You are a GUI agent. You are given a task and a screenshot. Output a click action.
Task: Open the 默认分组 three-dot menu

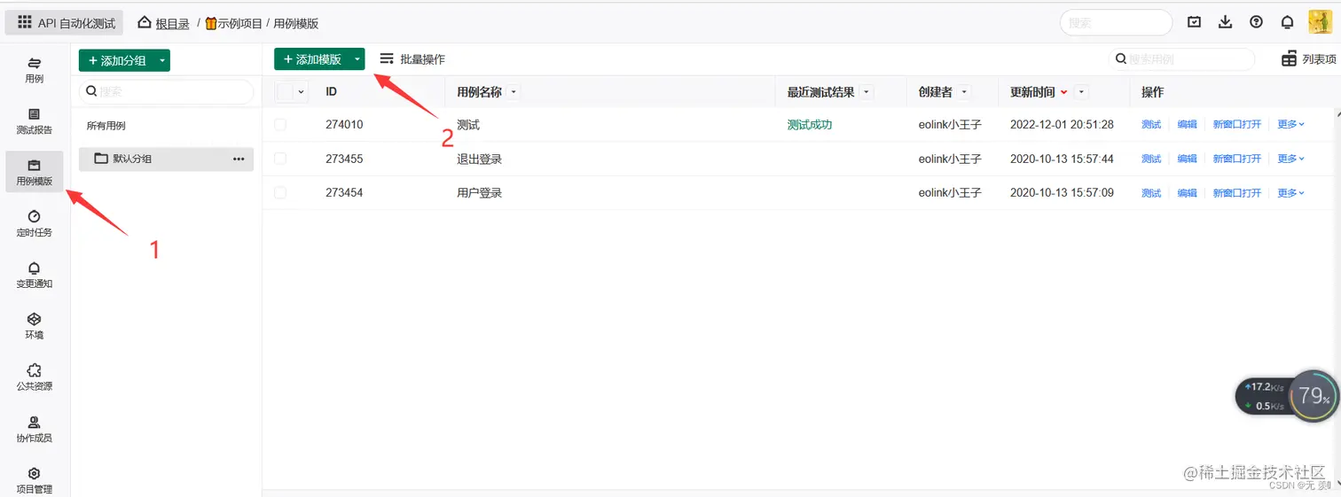[239, 159]
